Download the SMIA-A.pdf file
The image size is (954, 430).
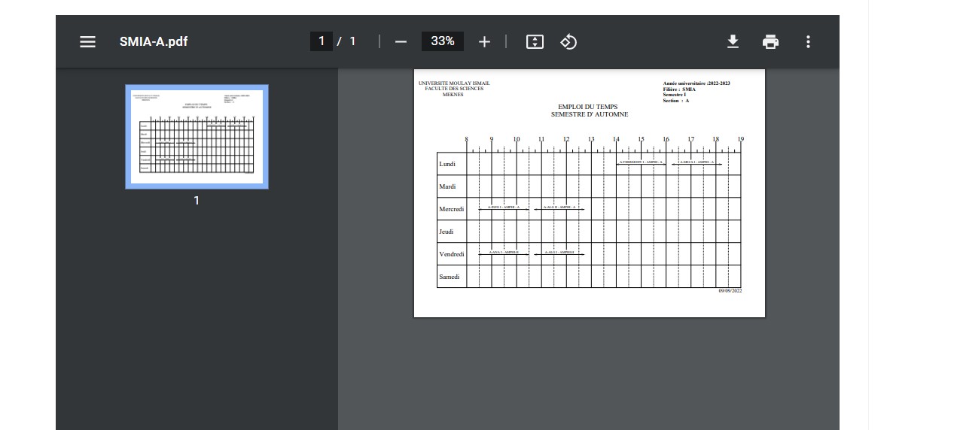[733, 42]
